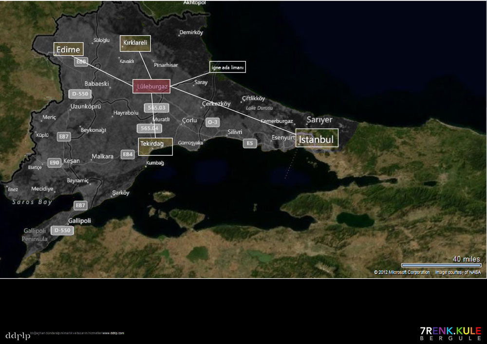Click the E80 road badge near Edirne
Screen dimensions: 487x344
[81, 62]
